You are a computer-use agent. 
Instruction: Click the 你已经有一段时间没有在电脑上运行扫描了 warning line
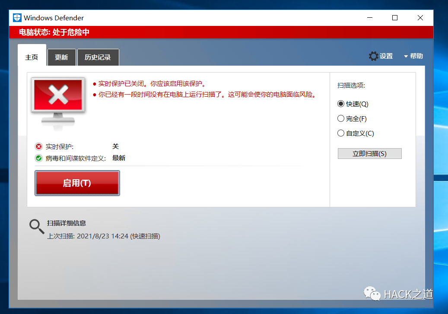point(207,95)
